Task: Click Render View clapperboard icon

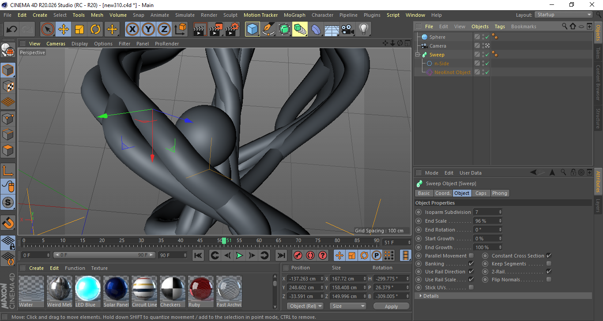Action: point(200,30)
